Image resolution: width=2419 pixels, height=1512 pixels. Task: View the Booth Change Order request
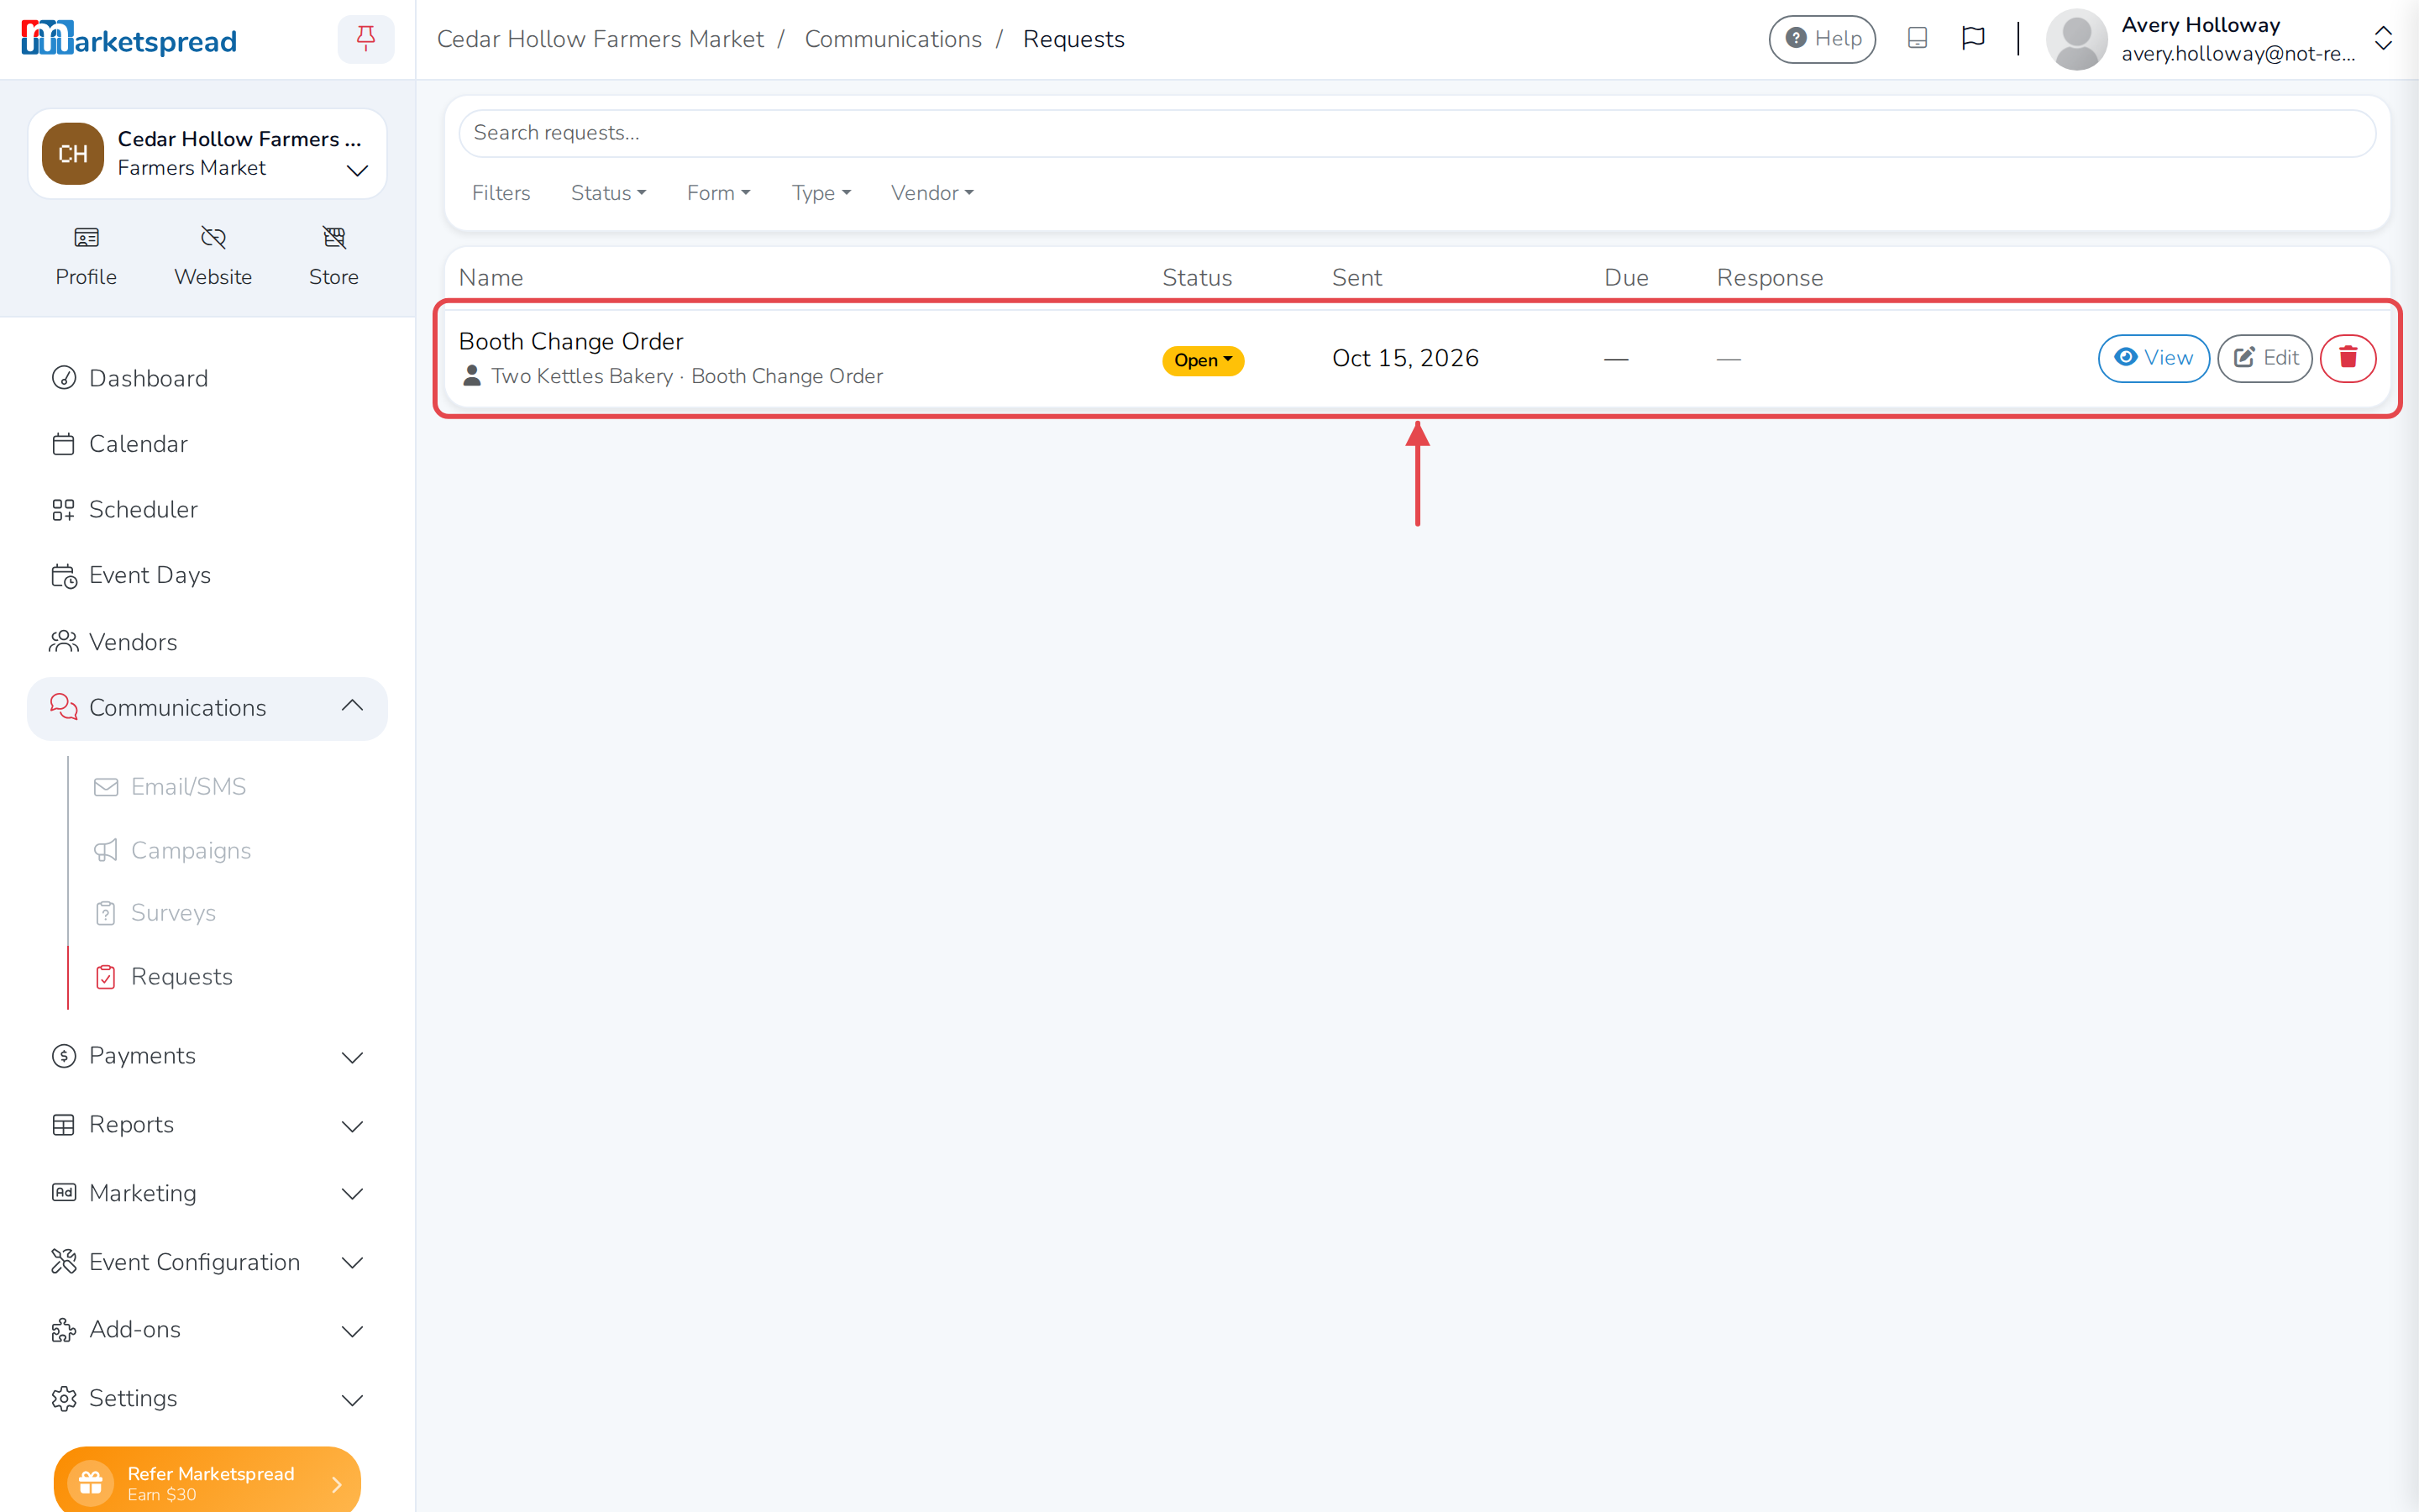pyautogui.click(x=2153, y=358)
